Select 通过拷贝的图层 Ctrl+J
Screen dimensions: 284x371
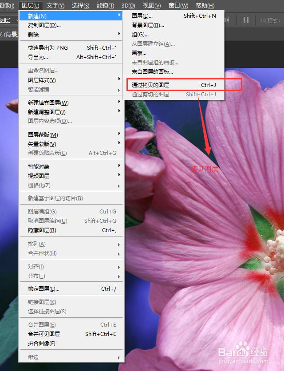pos(173,85)
